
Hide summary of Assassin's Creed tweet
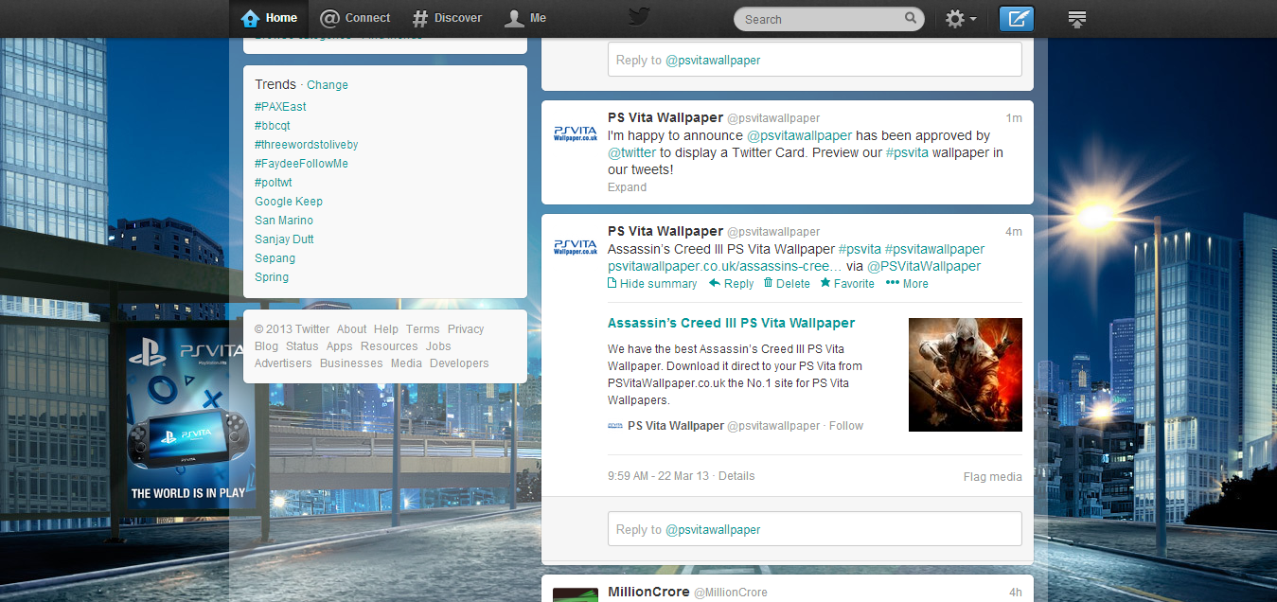click(652, 284)
